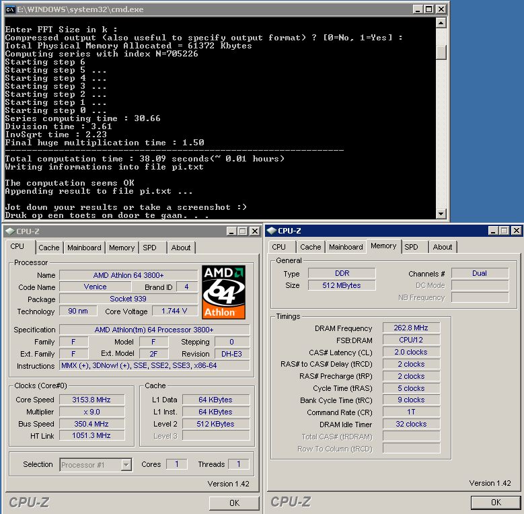
Task: Click the Cores count field
Action: pyautogui.click(x=177, y=464)
